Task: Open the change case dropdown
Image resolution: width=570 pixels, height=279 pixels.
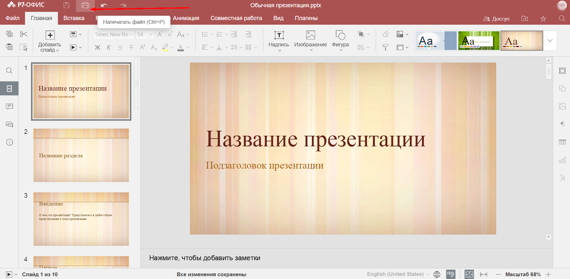Action: click(183, 34)
